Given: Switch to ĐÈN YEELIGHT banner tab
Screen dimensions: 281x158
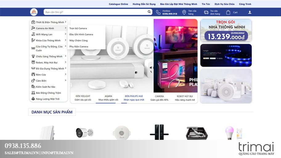Looking at the screenshot, I should tap(83, 98).
